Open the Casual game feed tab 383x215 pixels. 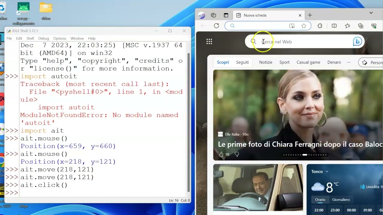(308, 62)
